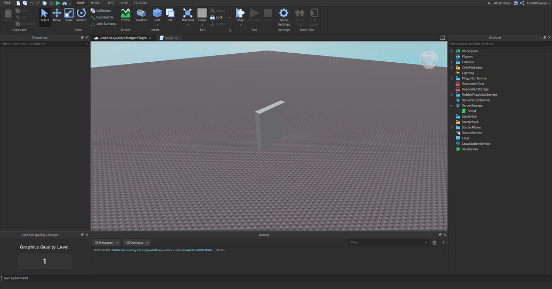Image resolution: width=552 pixels, height=289 pixels.
Task: Start Play test
Action: click(x=241, y=14)
